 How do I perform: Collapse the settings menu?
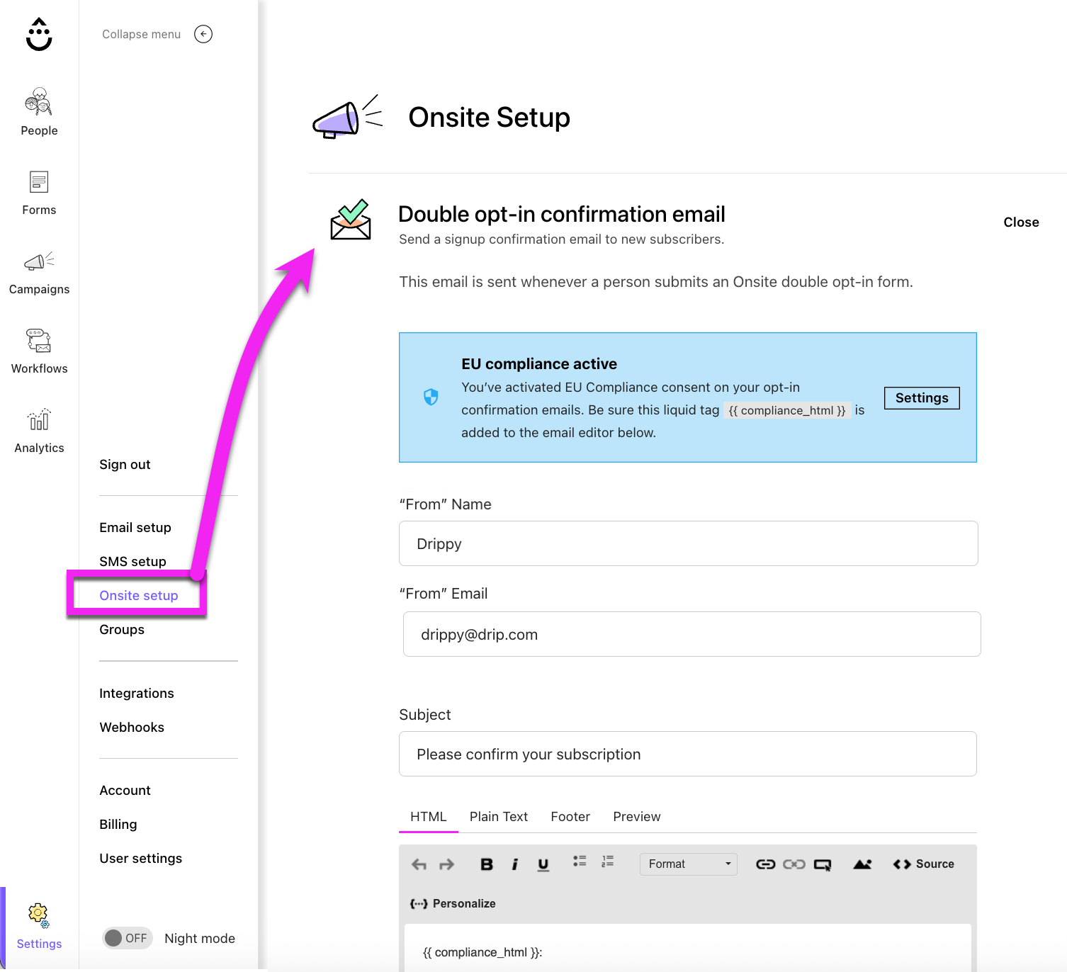tap(203, 34)
